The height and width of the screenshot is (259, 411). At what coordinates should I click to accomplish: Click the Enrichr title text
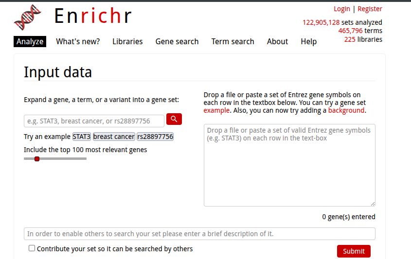[x=93, y=16]
